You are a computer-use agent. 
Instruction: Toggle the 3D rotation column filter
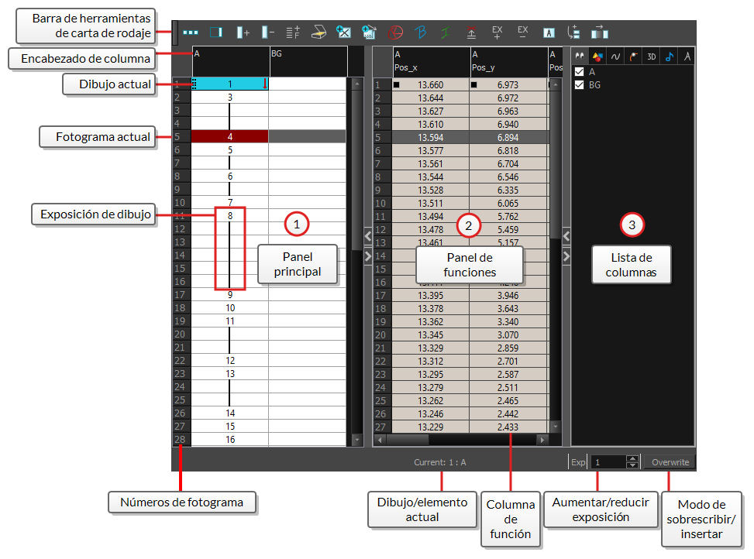(x=652, y=57)
